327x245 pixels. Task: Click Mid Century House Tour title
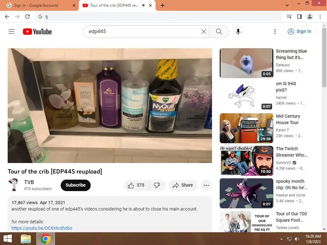(x=288, y=119)
